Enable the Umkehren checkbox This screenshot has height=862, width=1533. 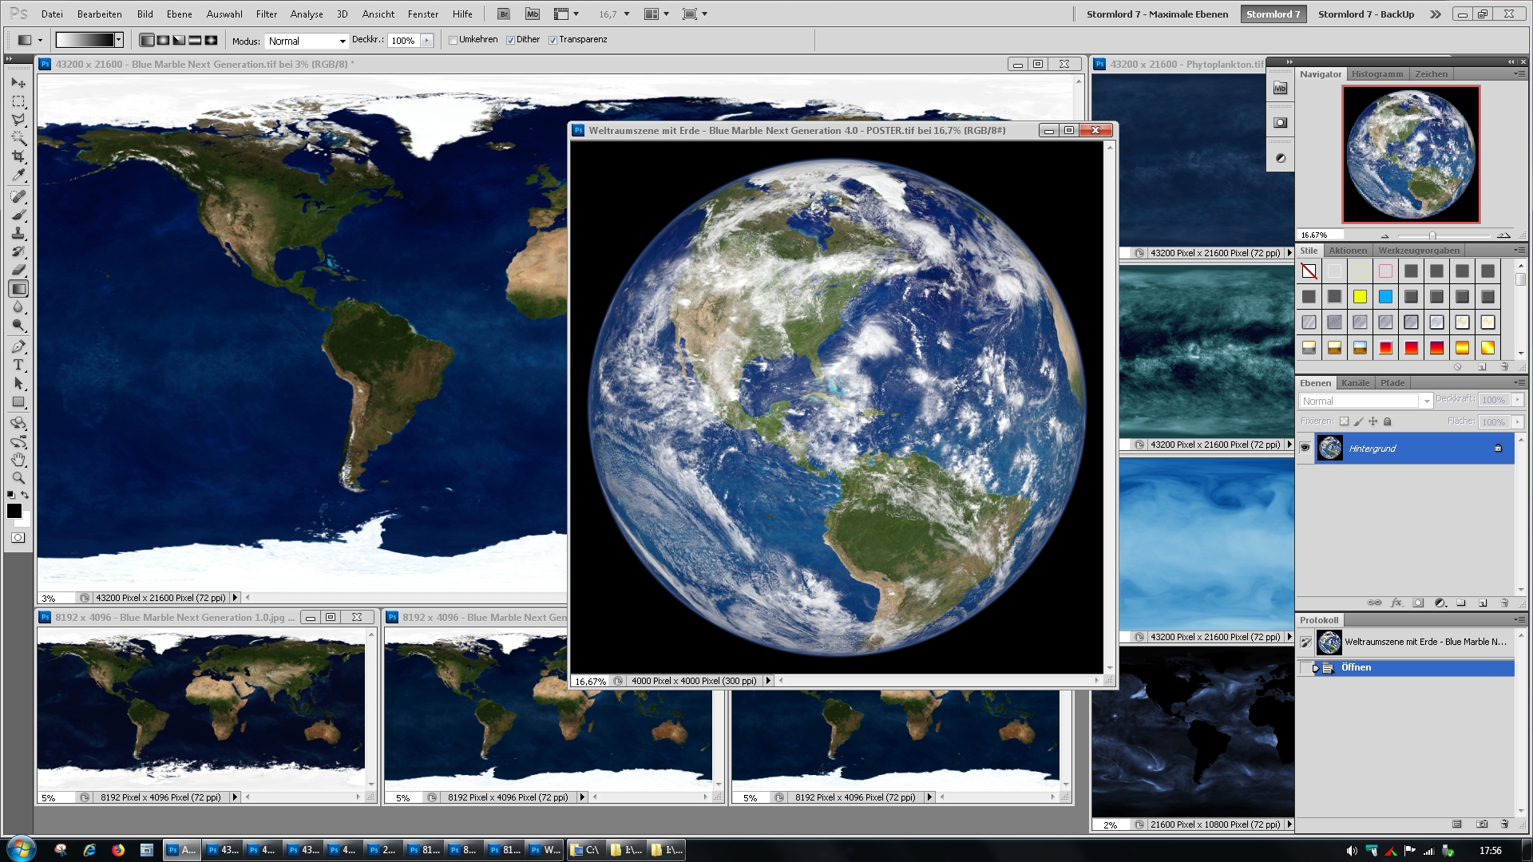(453, 39)
